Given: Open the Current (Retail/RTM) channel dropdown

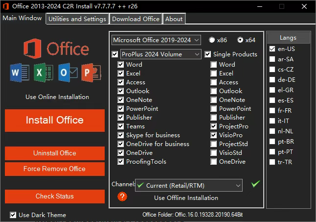Looking at the screenshot, I should [x=188, y=185].
